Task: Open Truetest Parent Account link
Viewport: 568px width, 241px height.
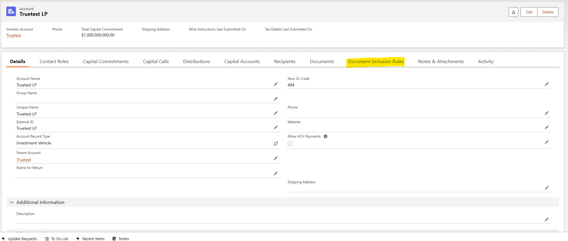Action: click(24, 160)
